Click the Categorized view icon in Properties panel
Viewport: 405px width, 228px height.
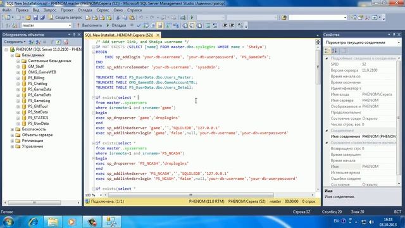pos(327,51)
